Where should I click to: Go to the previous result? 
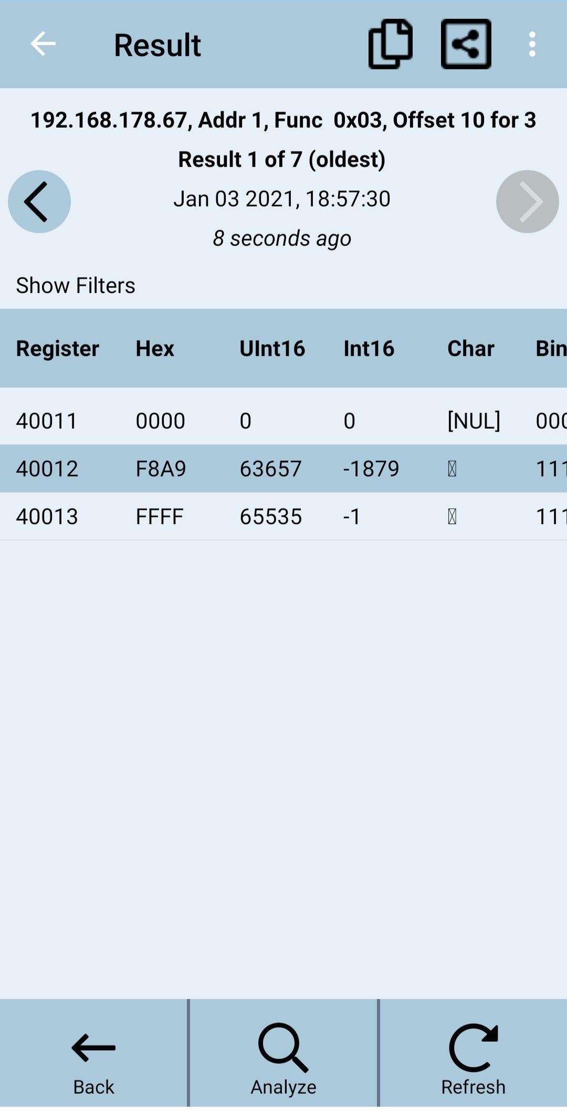coord(39,202)
